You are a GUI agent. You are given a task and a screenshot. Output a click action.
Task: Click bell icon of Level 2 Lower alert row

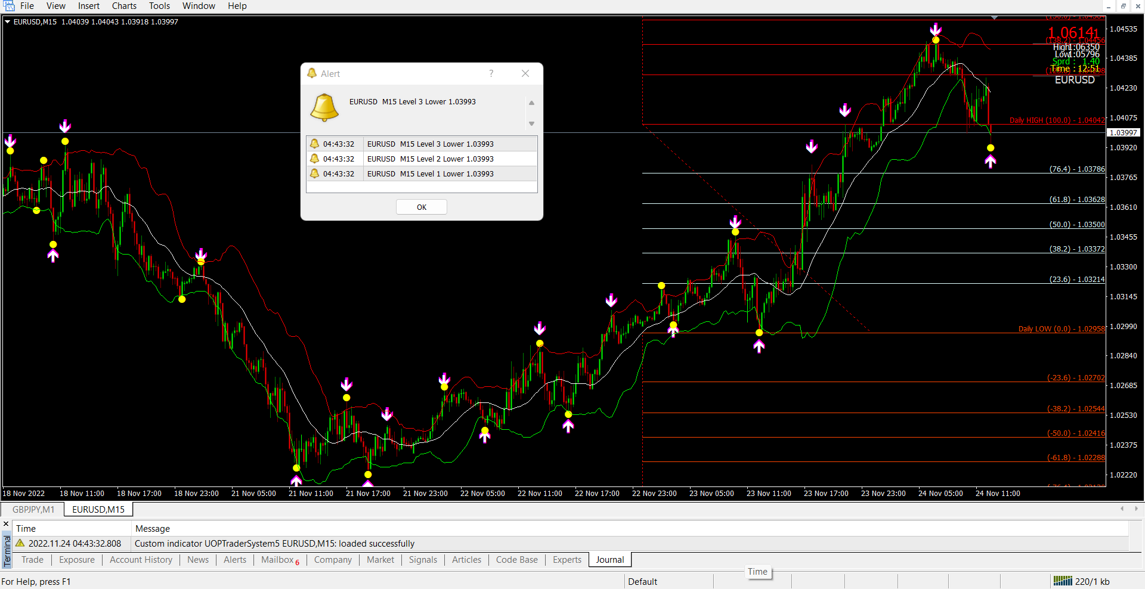click(315, 159)
